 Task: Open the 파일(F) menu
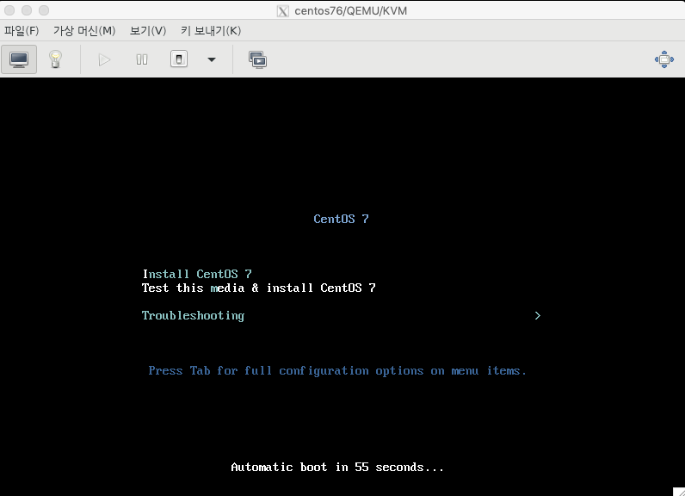coord(22,31)
